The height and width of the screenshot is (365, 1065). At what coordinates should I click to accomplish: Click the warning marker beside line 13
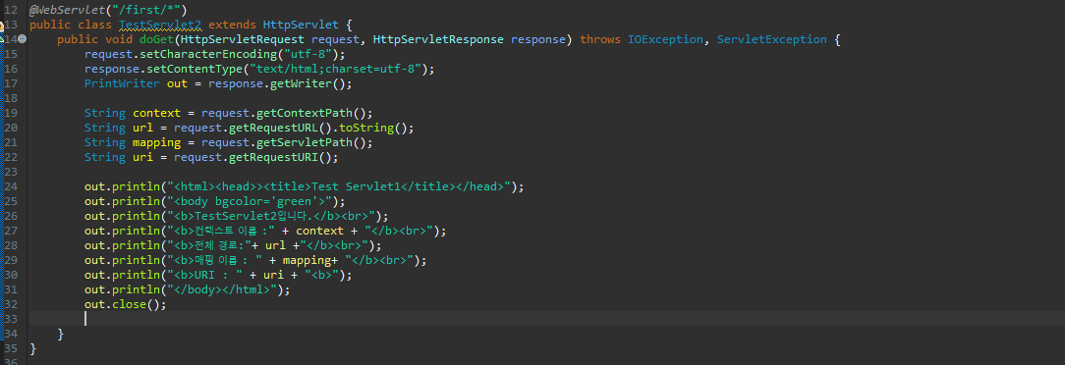(2, 26)
